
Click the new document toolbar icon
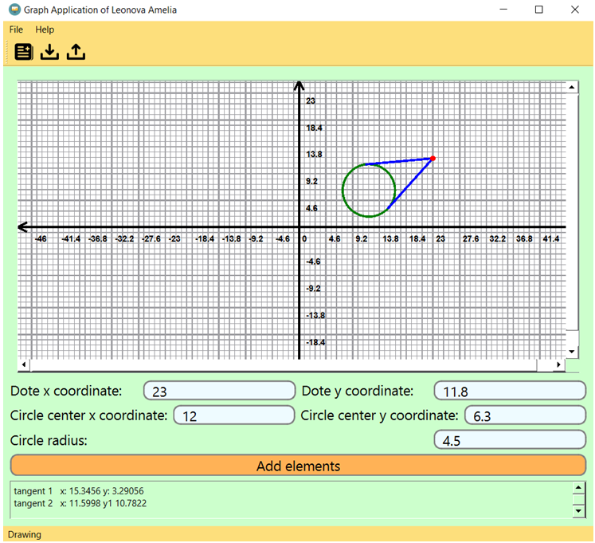point(24,52)
